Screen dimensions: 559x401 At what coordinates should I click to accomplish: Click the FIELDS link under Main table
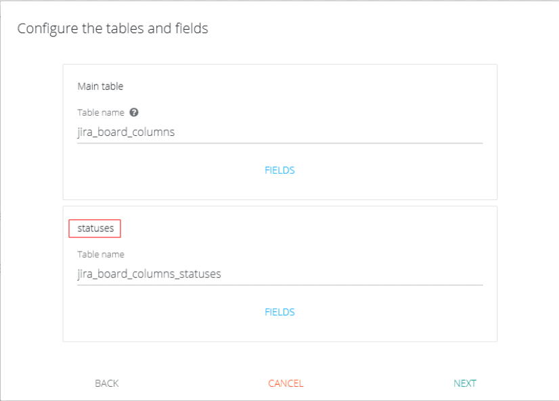(x=279, y=170)
